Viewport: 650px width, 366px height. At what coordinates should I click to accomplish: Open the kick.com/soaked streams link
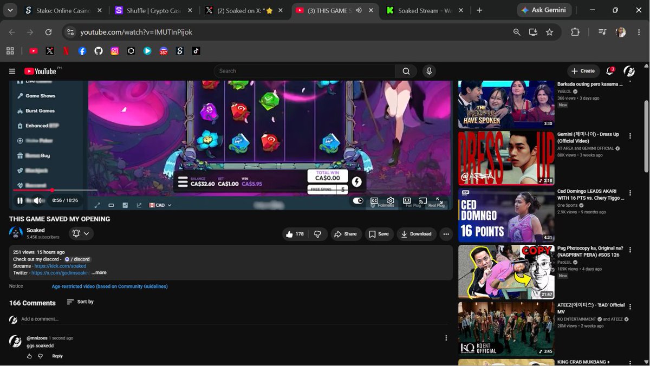(60, 266)
